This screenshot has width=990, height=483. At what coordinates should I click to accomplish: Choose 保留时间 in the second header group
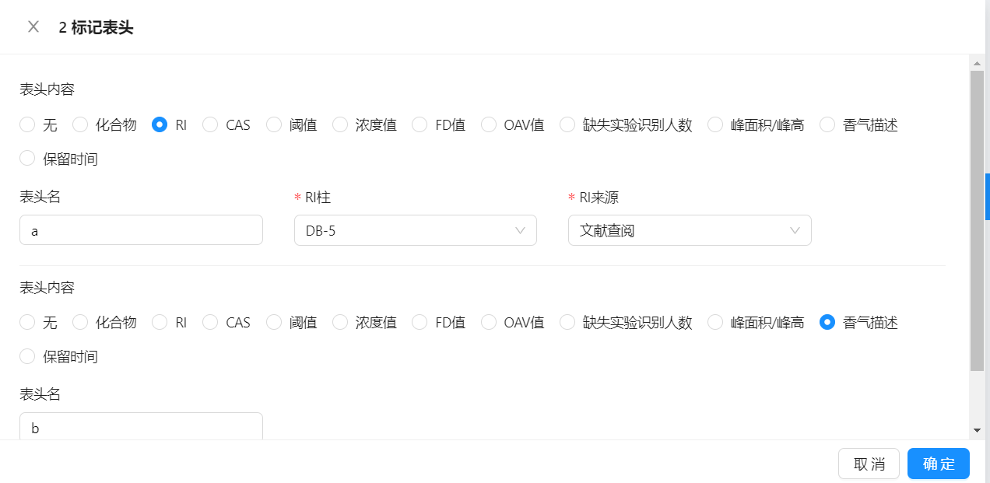point(27,356)
